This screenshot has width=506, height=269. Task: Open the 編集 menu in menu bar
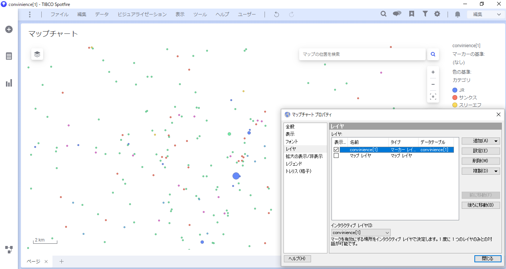(x=82, y=14)
